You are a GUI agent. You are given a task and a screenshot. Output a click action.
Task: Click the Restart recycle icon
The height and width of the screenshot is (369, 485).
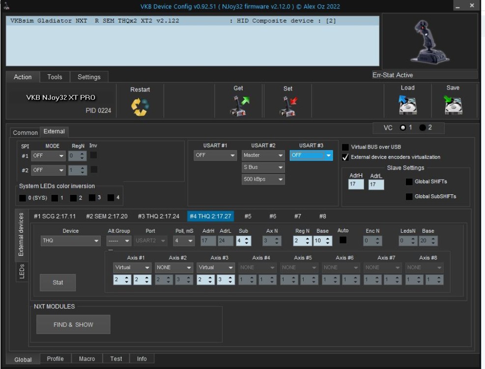pos(140,107)
